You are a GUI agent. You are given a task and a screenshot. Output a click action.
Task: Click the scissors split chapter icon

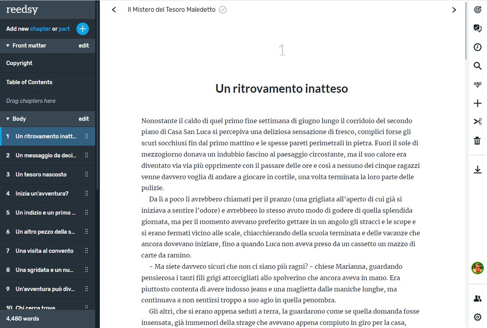pos(478,122)
